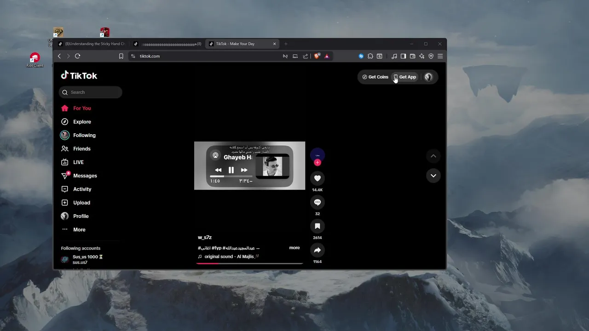Expand caption with the more link

coord(294,248)
